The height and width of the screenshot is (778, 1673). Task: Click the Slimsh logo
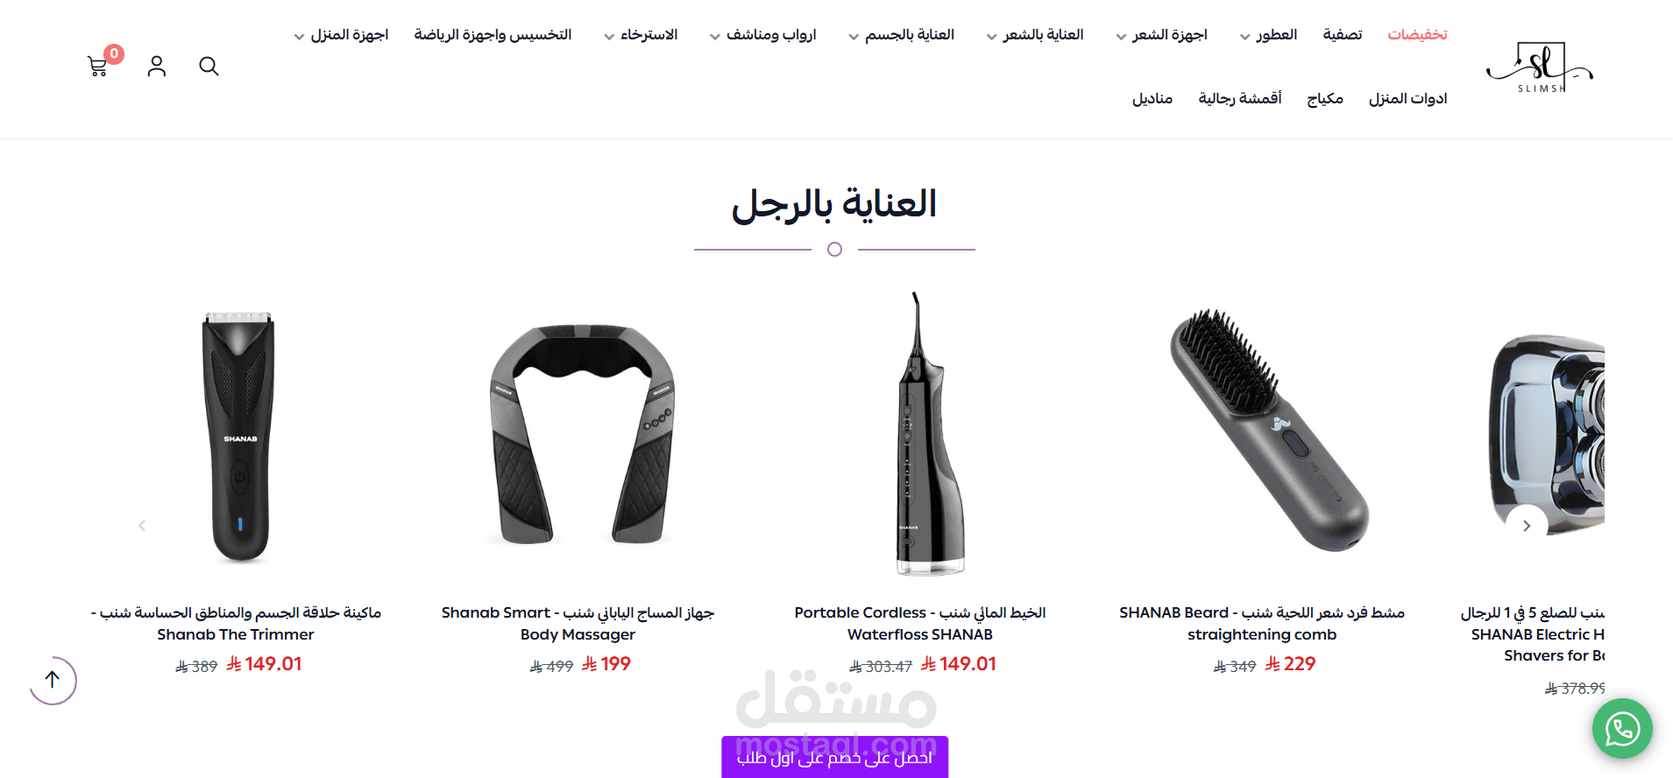coord(1540,67)
